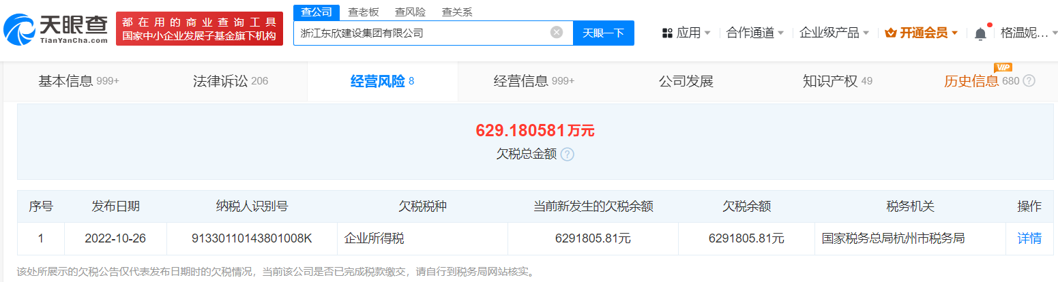
Task: Click the 纳税人识别号 column header
Action: 252,206
